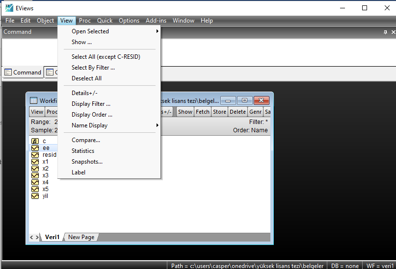
Task: Select the x4 series icon
Action: [35, 182]
